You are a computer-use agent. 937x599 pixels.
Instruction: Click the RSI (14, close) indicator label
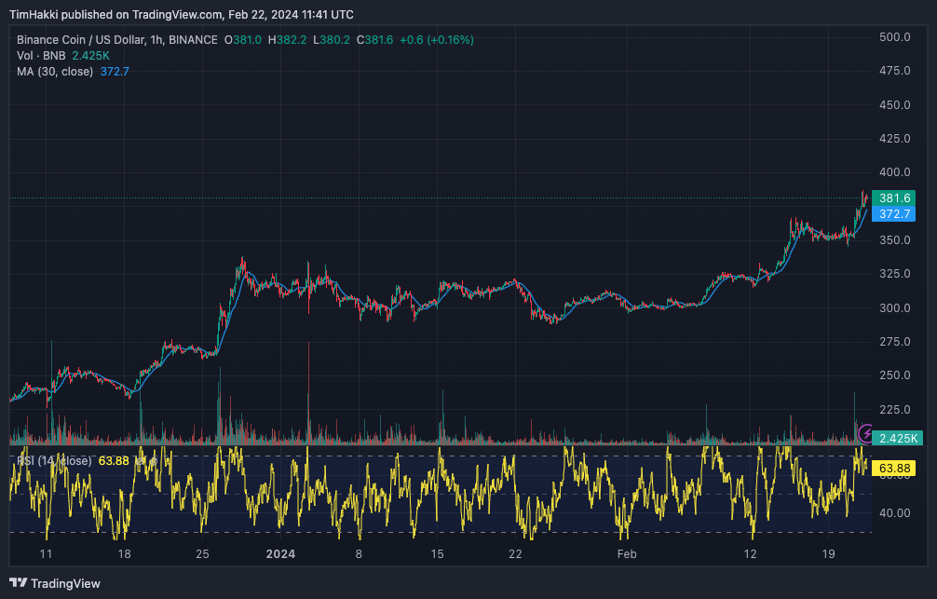coord(54,460)
